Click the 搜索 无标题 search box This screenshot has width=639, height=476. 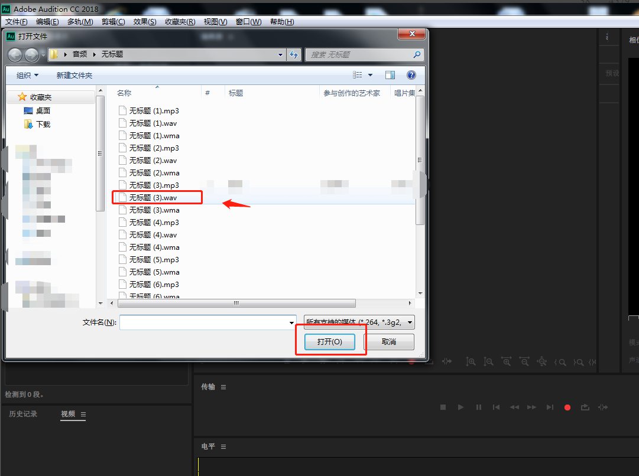pos(364,54)
